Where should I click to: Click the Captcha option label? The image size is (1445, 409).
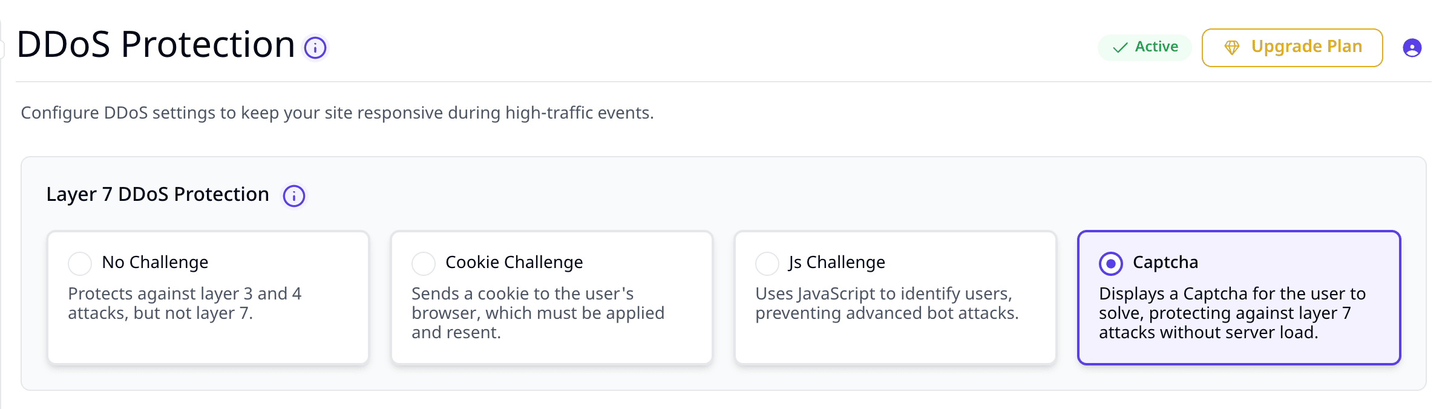[1165, 263]
